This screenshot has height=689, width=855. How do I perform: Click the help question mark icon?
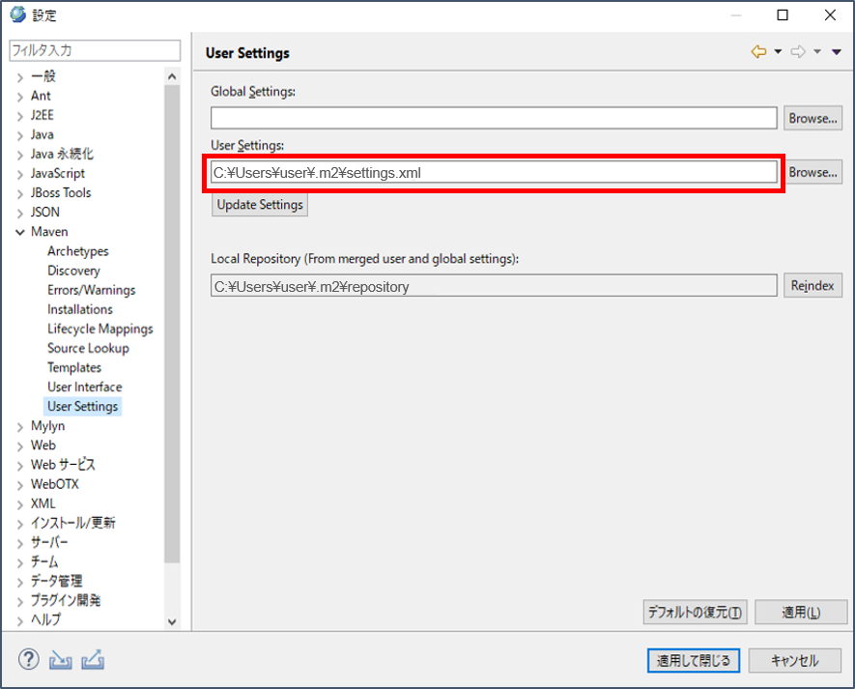click(x=28, y=661)
